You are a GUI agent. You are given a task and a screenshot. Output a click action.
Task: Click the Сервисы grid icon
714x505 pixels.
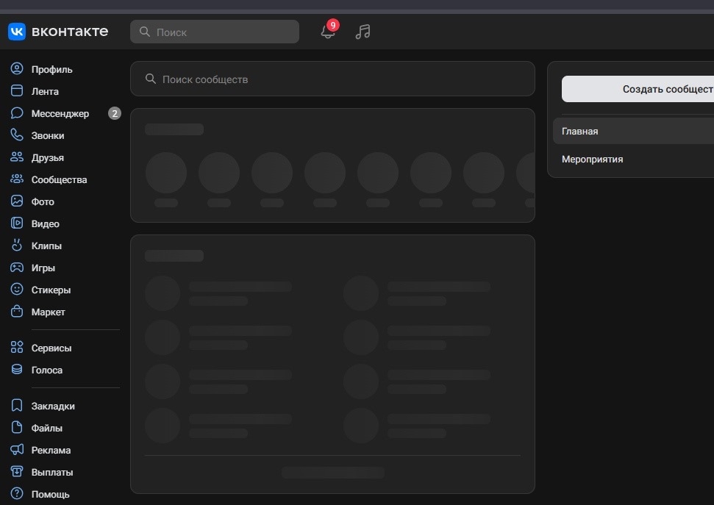(17, 347)
